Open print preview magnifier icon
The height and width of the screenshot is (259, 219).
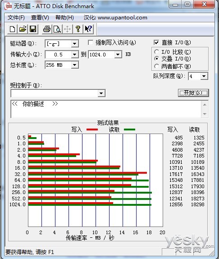tap(57, 29)
